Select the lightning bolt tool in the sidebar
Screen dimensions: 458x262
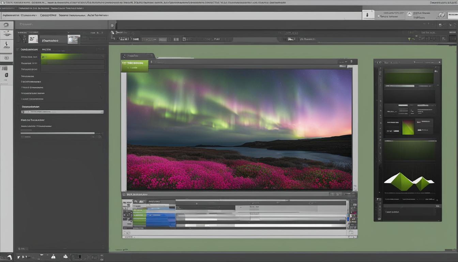click(x=6, y=44)
